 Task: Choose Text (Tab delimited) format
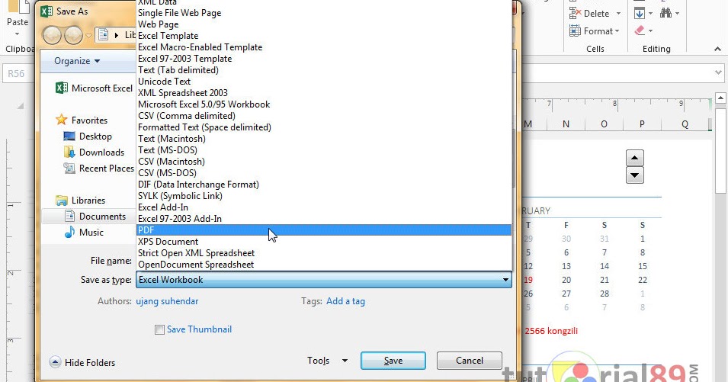324,70
